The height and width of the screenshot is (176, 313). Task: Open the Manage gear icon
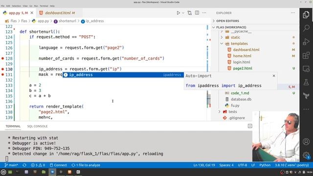pyautogui.click(x=306, y=155)
